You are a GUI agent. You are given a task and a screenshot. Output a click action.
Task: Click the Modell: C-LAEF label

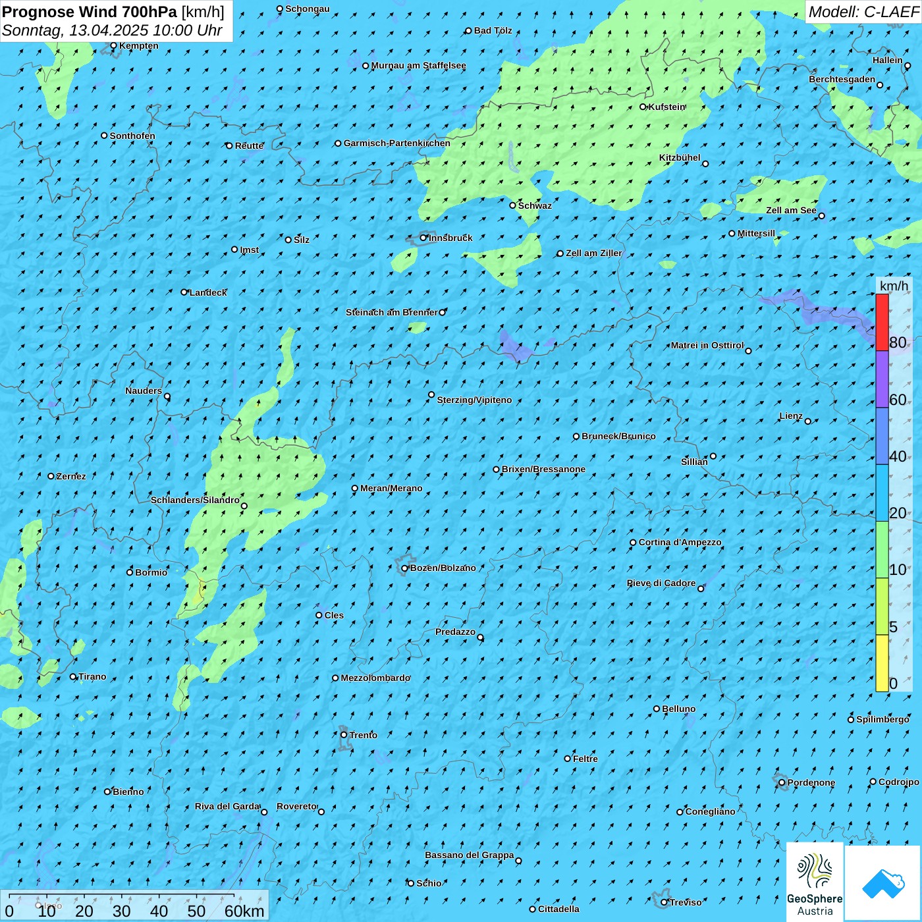coord(863,11)
